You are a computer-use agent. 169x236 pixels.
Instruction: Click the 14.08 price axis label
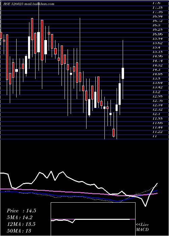[158, 74]
